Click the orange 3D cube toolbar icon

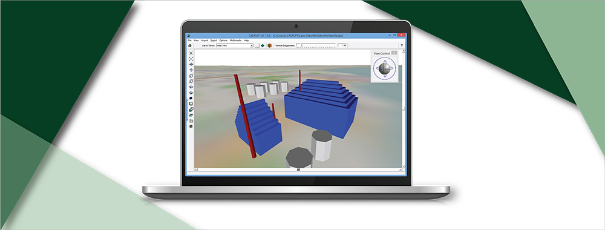[270, 45]
